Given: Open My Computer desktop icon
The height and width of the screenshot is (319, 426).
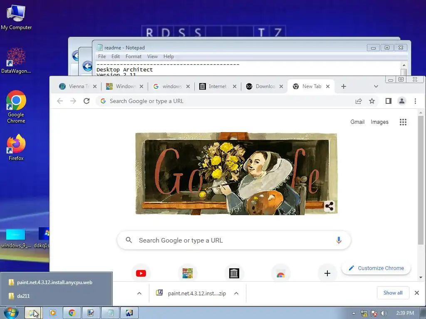Looking at the screenshot, I should (16, 17).
